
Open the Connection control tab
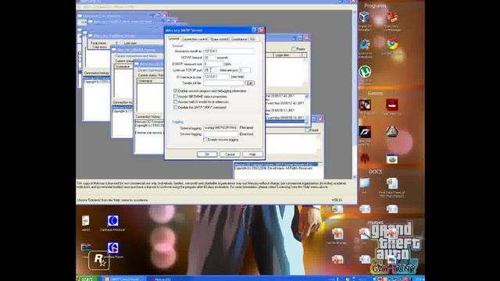click(x=195, y=39)
